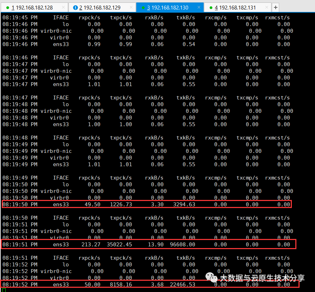315x292 pixels.
Task: Click the green status dot on tab 3
Action: 143,8
